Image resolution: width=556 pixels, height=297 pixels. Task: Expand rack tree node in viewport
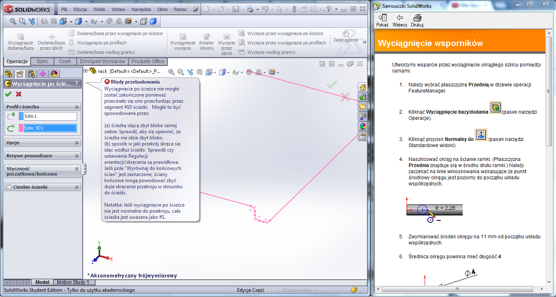(86, 71)
